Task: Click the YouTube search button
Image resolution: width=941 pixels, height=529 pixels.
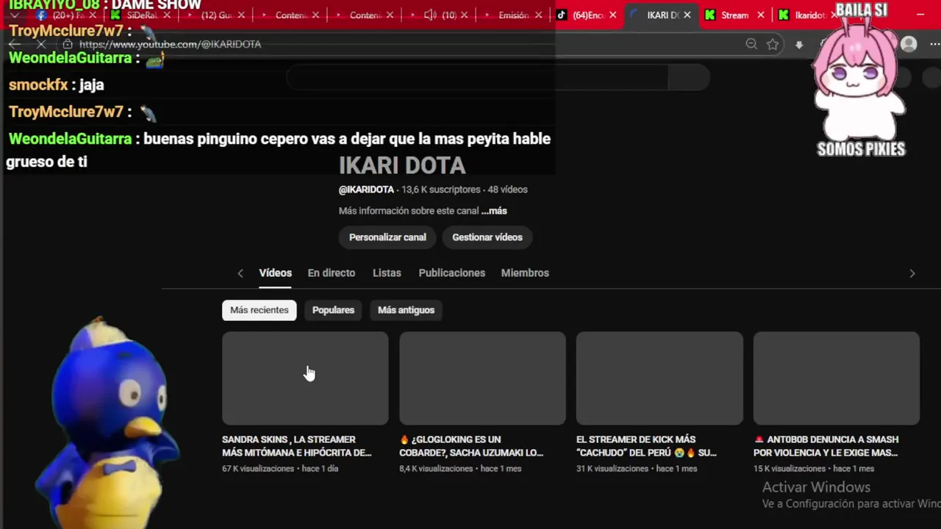Action: click(689, 77)
